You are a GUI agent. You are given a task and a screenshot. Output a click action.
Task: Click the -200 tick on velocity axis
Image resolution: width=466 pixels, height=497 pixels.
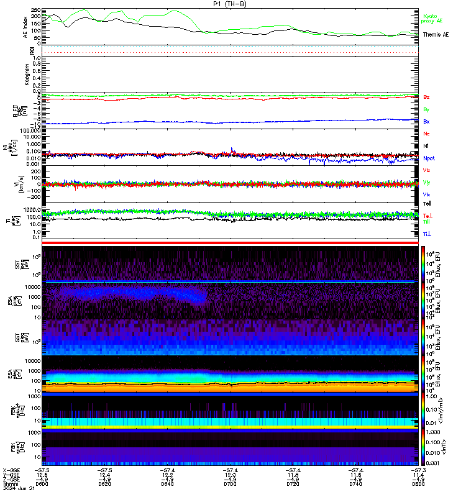[x=34, y=197]
